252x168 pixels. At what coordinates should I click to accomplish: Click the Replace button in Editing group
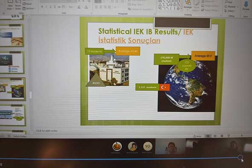pyautogui.click(x=230, y=7)
